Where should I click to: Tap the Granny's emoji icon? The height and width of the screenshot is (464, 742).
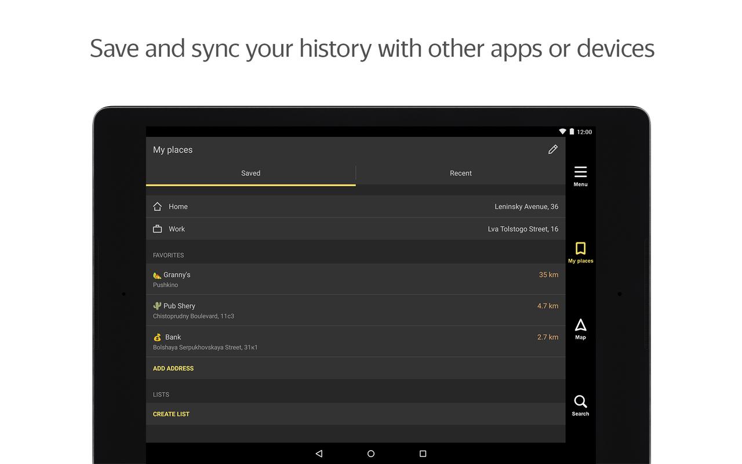coord(157,275)
